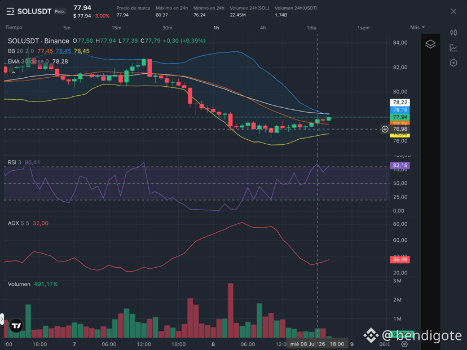This screenshot has height=350, width=467.
Task: Select the 4h timeframe tab
Action: pyautogui.click(x=263, y=28)
